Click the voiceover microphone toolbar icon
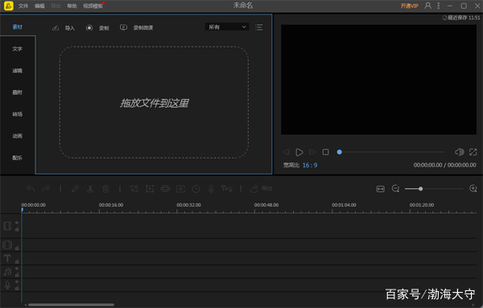 [211, 189]
